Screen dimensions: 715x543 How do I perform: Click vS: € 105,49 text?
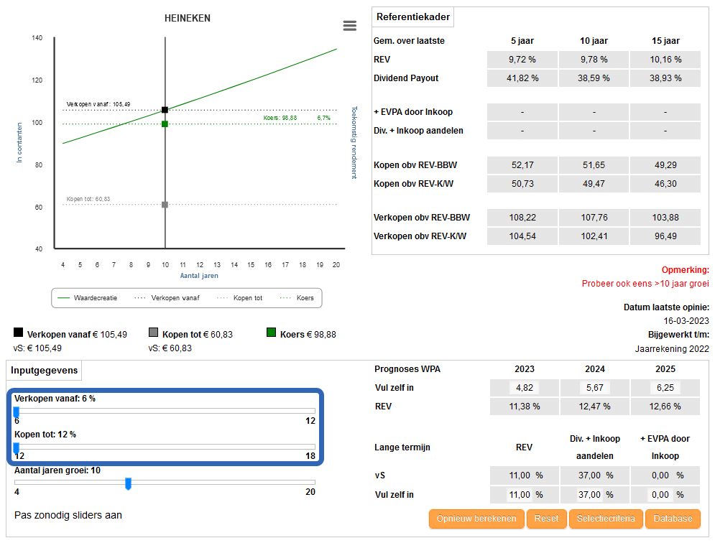click(37, 348)
